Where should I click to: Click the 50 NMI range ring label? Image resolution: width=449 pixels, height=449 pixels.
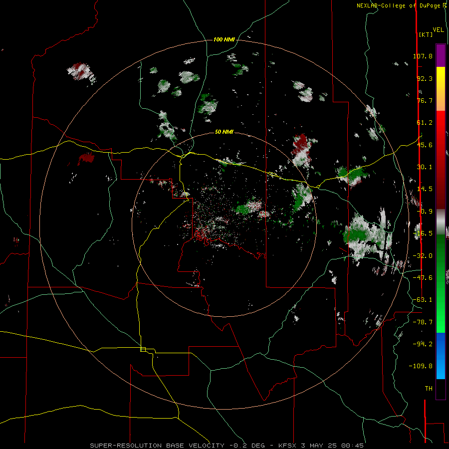tap(224, 132)
